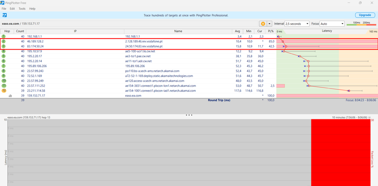Click the red packet loss area in timeline graph
The height and width of the screenshot is (186, 378).
(x=340, y=152)
